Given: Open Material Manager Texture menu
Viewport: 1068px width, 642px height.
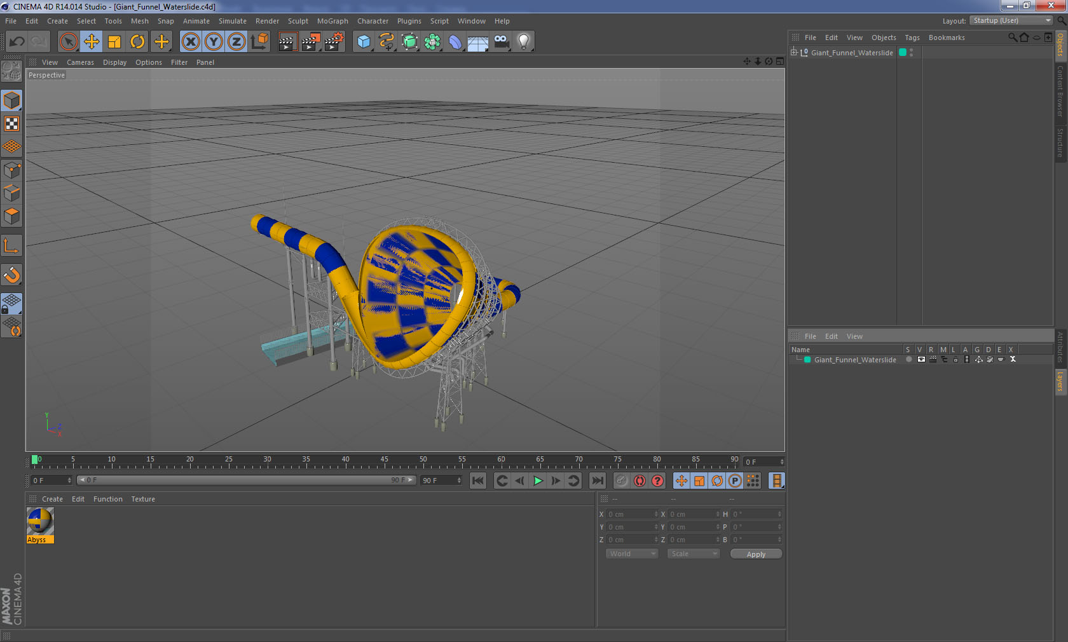Looking at the screenshot, I should (x=143, y=499).
